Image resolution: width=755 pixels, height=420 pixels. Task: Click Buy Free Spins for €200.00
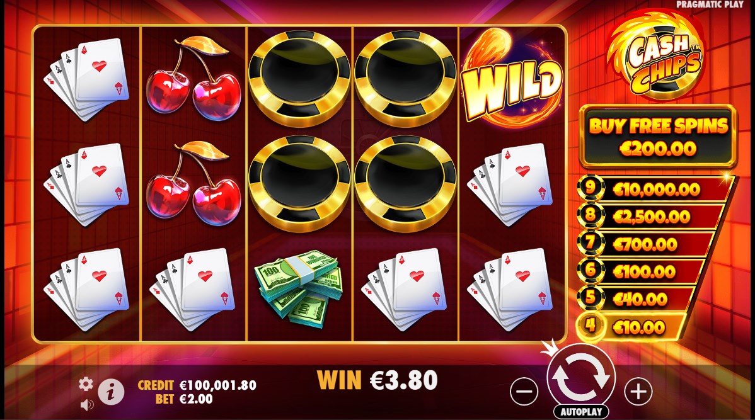coord(658,136)
